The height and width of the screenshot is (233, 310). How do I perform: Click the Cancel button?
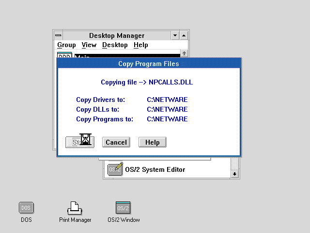coord(116,142)
